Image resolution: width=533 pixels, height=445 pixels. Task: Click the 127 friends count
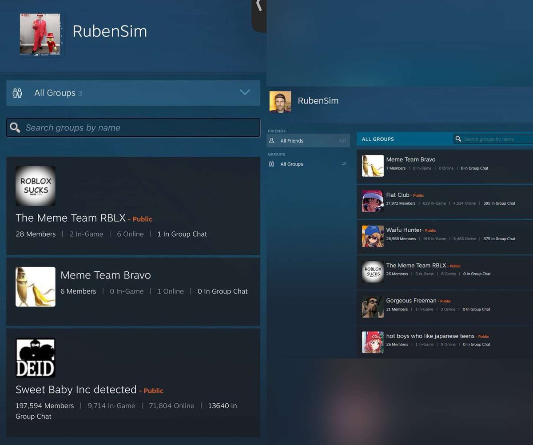[343, 140]
